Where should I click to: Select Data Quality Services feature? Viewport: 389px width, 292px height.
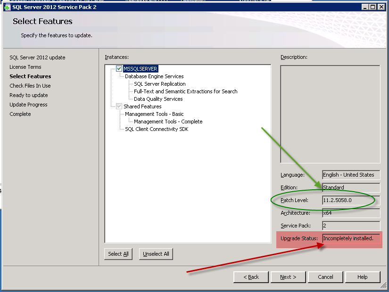pos(158,99)
